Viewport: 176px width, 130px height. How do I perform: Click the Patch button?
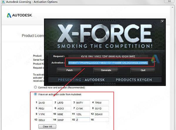point(69,70)
